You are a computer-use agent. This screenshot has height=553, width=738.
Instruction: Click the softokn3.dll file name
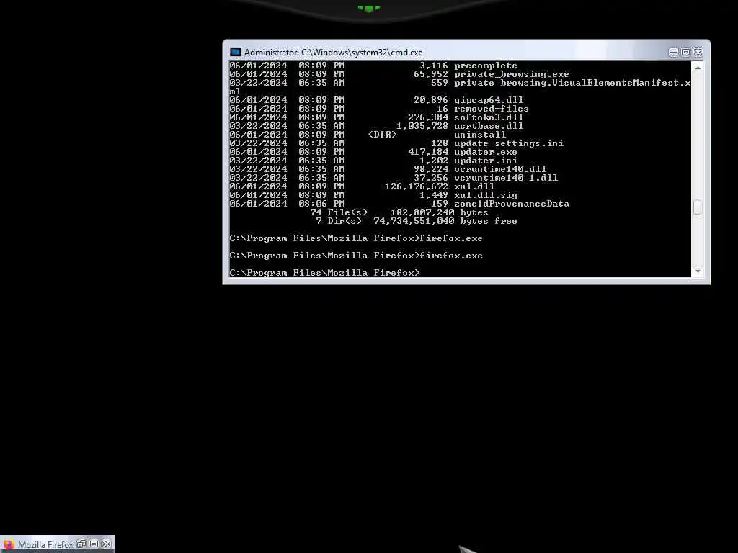coord(488,117)
